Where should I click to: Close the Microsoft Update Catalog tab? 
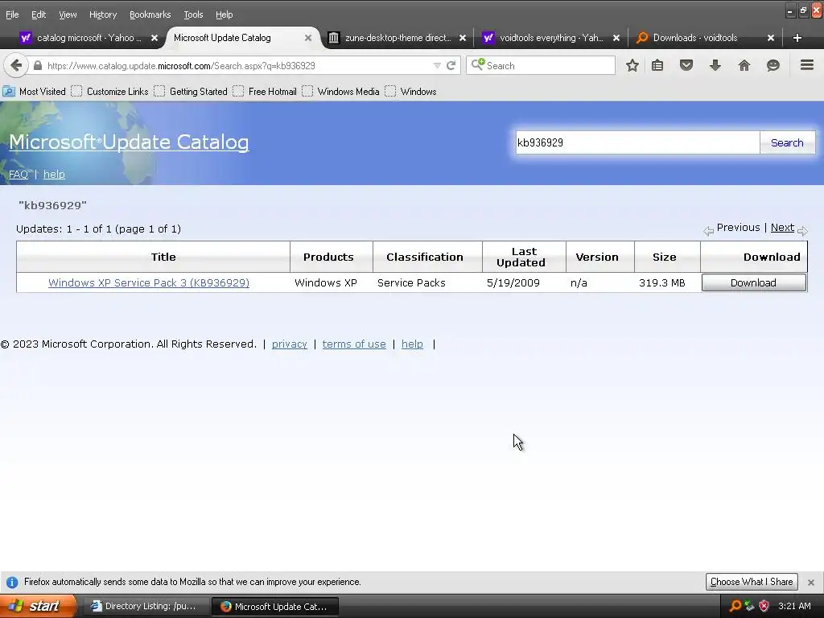click(308, 38)
